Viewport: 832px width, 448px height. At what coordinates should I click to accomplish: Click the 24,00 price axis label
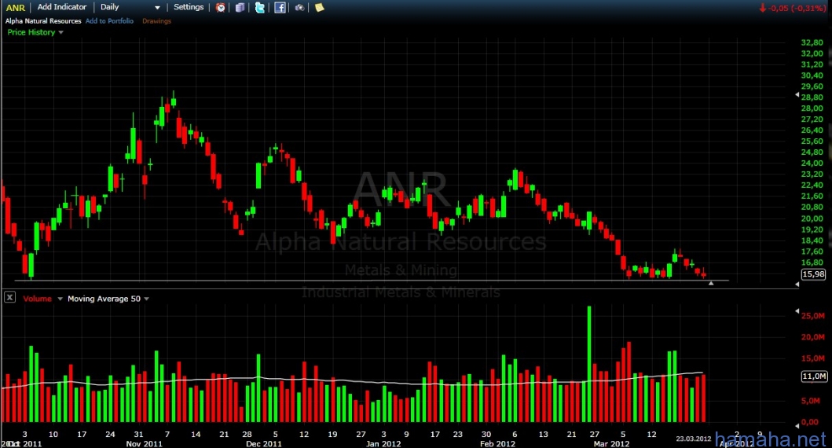coord(812,163)
